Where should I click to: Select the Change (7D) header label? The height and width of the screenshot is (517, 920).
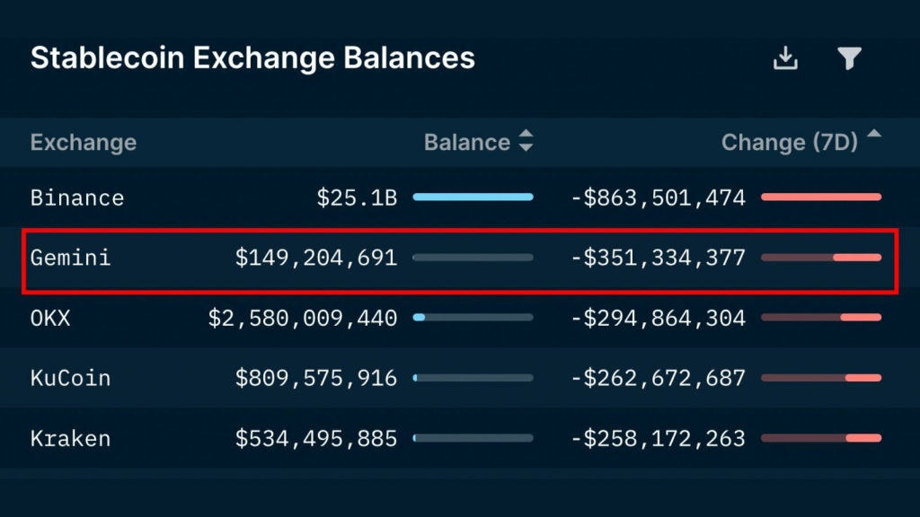789,143
